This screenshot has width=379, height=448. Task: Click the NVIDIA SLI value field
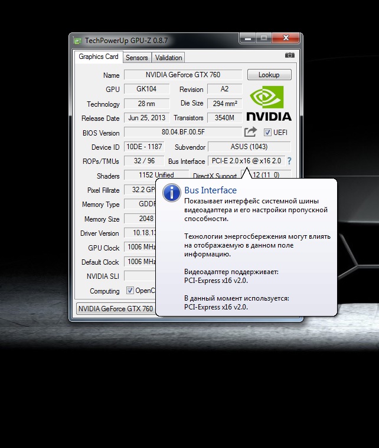(x=140, y=276)
